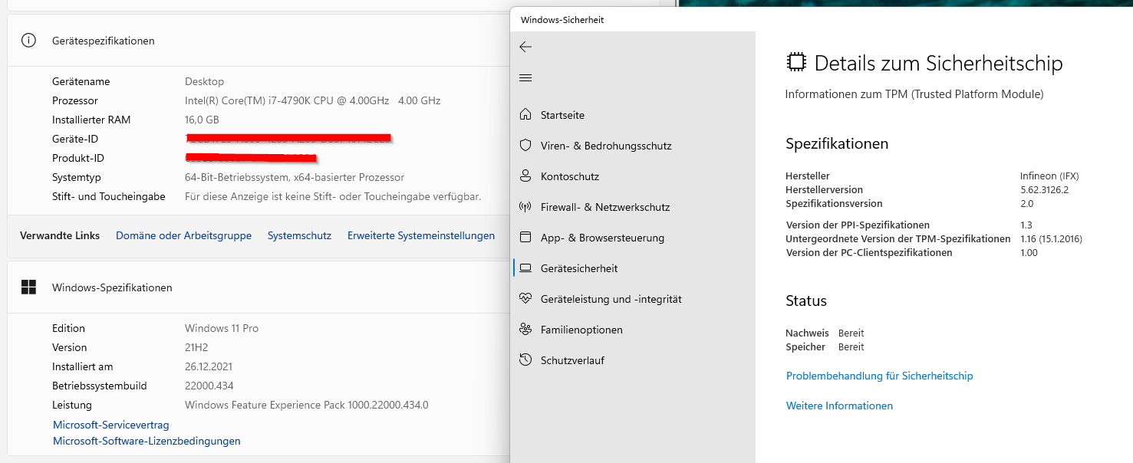The width and height of the screenshot is (1133, 463).
Task: Open Startseite in the sidebar
Action: (x=562, y=115)
